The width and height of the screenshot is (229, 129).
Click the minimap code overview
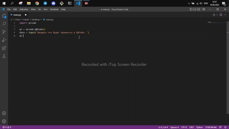pyautogui.click(x=217, y=22)
